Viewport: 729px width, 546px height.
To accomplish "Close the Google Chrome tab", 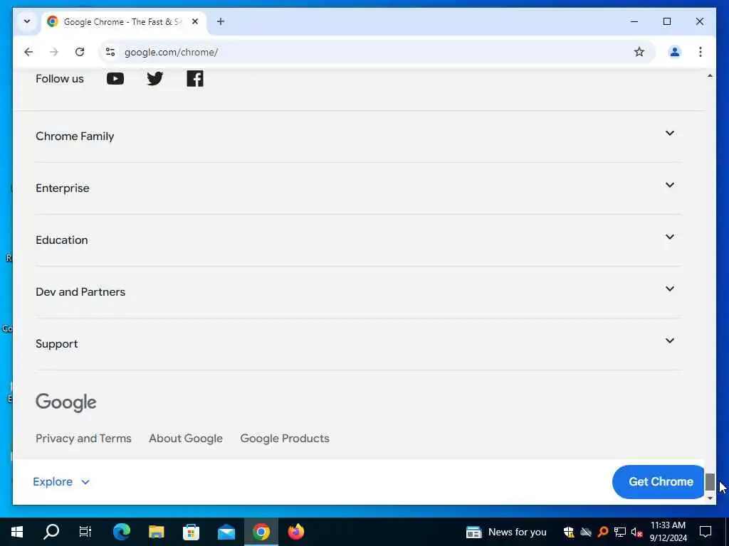I will 195,22.
